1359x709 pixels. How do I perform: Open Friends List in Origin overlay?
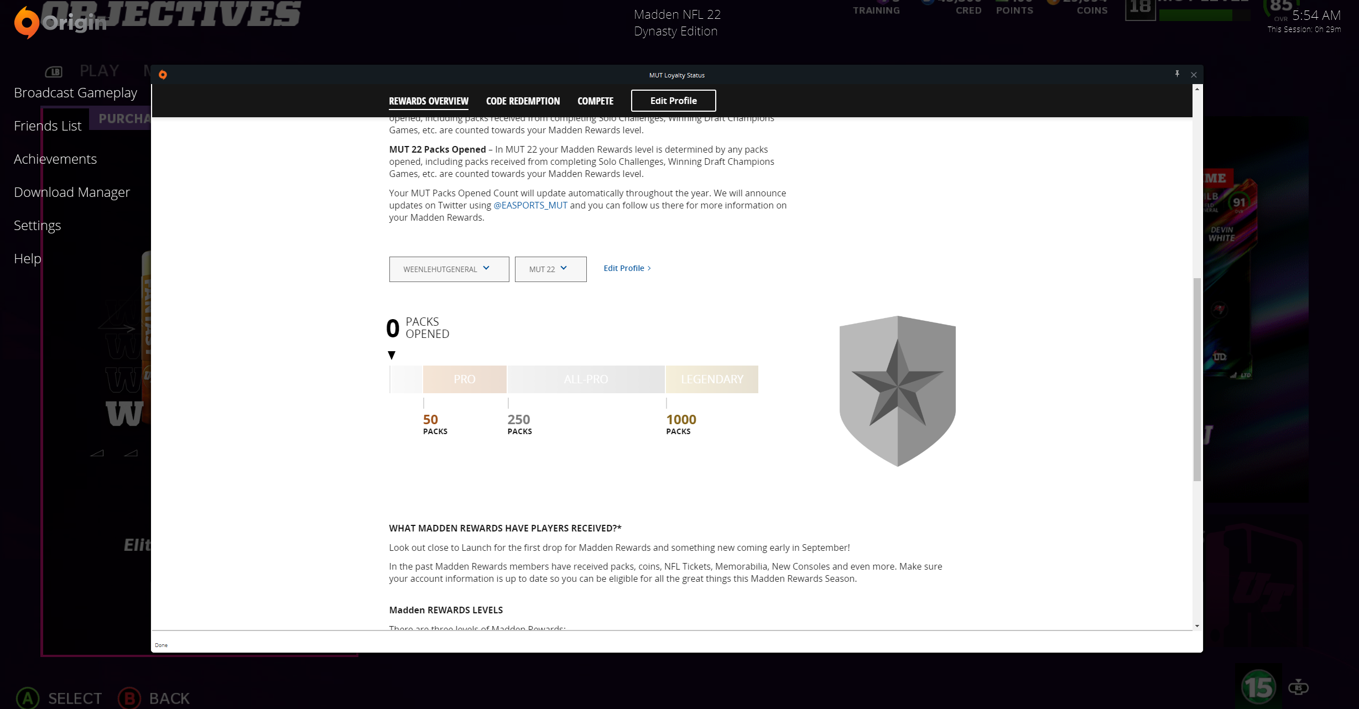pyautogui.click(x=48, y=126)
